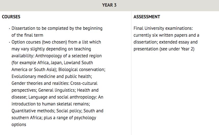Click 'Quantitative methods' option text
The image size is (219, 135).
(x=33, y=111)
